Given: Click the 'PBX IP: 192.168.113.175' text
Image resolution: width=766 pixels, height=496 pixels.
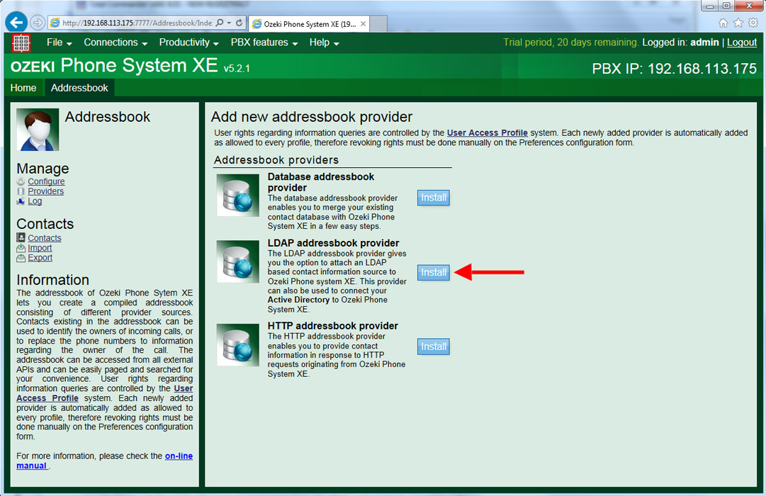Looking at the screenshot, I should point(674,69).
